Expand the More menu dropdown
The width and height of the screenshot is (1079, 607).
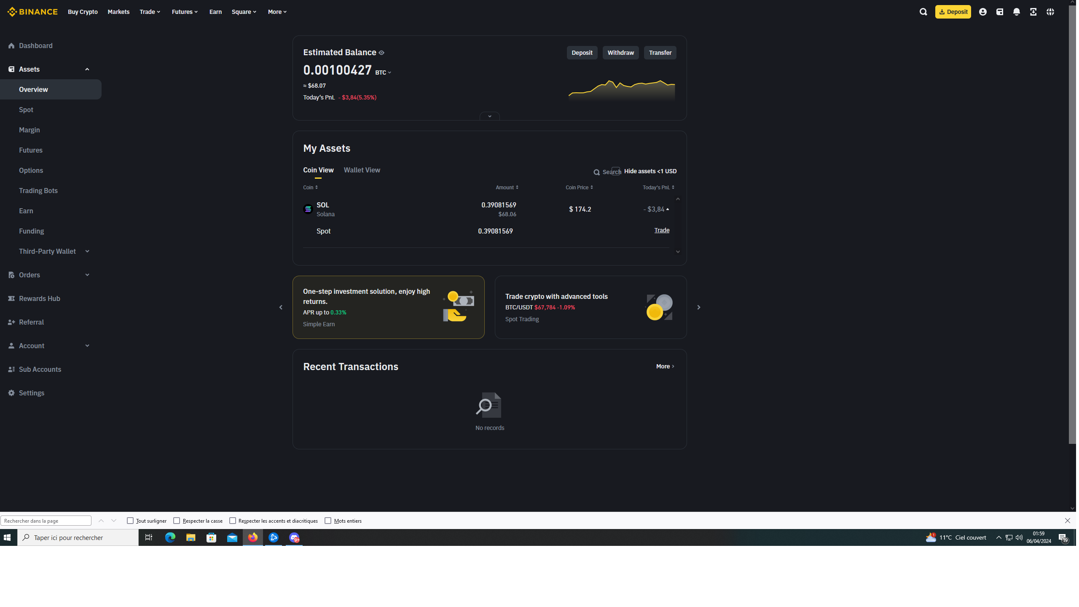coord(277,12)
